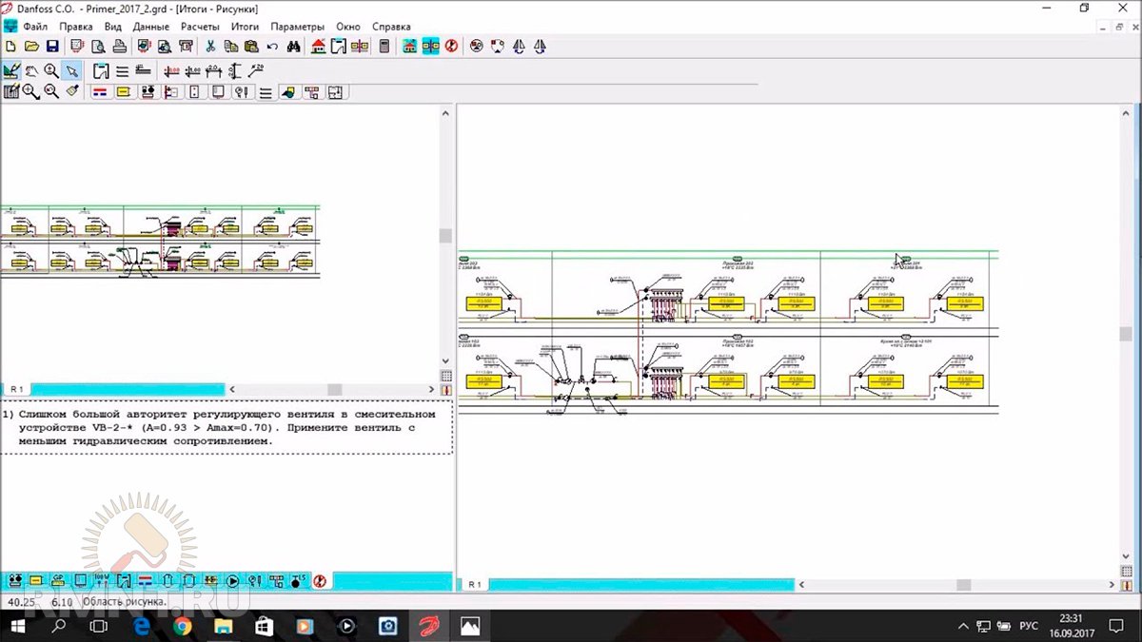Toggle the cyan-highlighted house view button
1142x642 pixels.
pyautogui.click(x=410, y=46)
